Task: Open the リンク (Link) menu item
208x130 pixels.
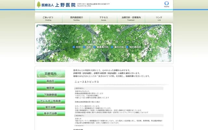Action: tap(159, 18)
